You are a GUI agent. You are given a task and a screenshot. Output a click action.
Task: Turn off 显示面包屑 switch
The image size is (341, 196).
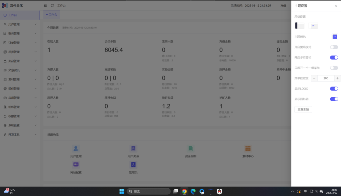click(334, 99)
